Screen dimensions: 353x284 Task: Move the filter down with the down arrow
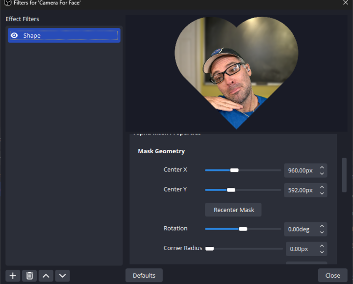point(62,276)
